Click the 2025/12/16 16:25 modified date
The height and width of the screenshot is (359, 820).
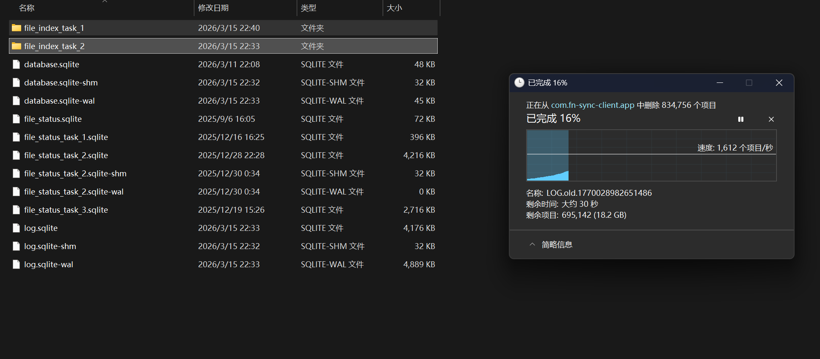point(231,137)
